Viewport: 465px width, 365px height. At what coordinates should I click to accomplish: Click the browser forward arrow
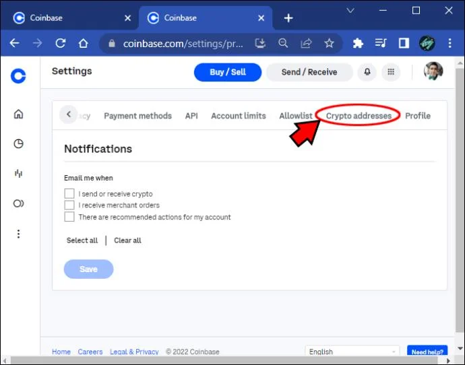coord(37,43)
